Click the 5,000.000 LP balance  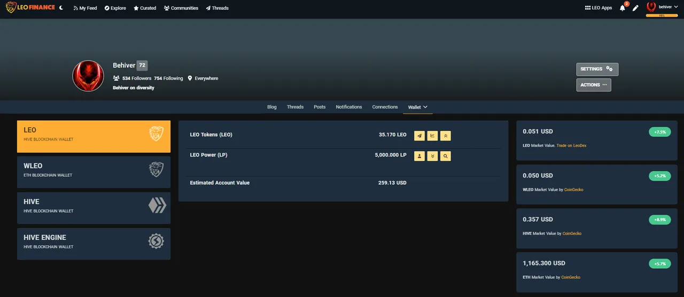click(x=391, y=155)
